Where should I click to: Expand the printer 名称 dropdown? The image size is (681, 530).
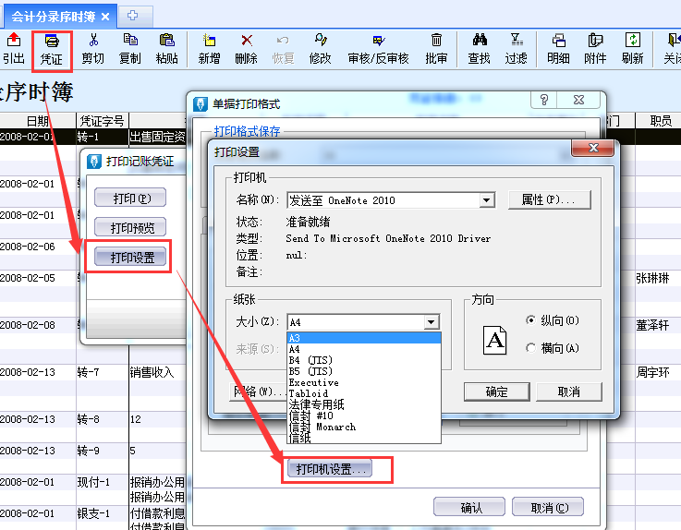click(x=487, y=200)
